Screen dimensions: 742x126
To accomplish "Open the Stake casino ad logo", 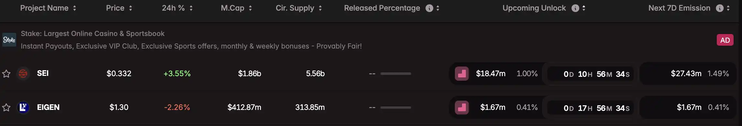I will 9,40.
